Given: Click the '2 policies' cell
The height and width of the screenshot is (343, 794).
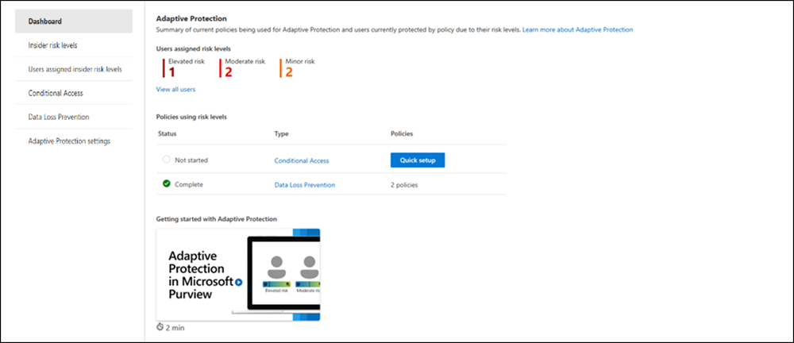Looking at the screenshot, I should point(404,185).
